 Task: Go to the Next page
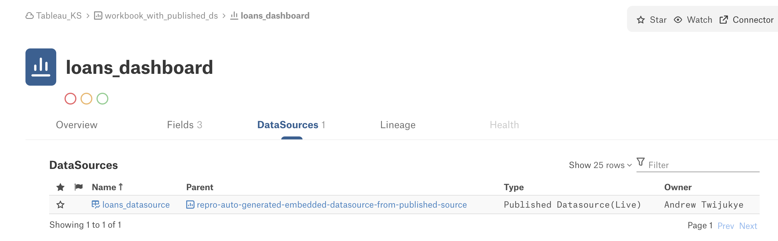coord(748,226)
